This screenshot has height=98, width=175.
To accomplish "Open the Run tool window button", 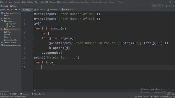I will (x=4, y=94).
